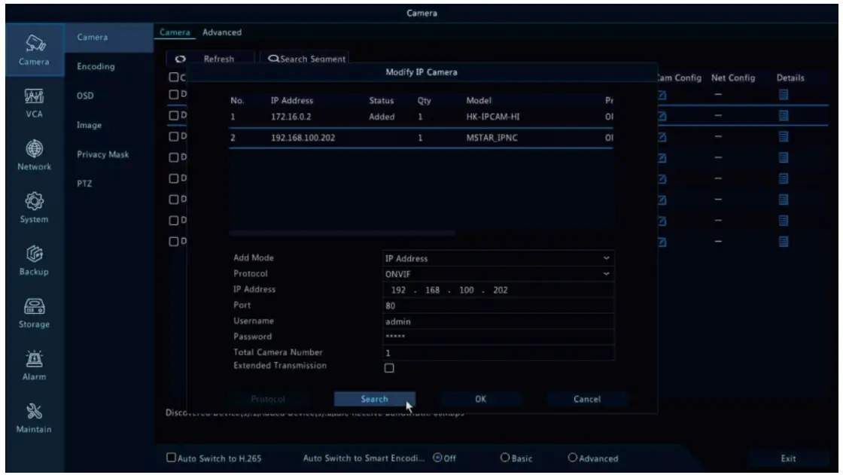Click the Port field showing 80
Image resolution: width=843 pixels, height=475 pixels.
click(498, 306)
